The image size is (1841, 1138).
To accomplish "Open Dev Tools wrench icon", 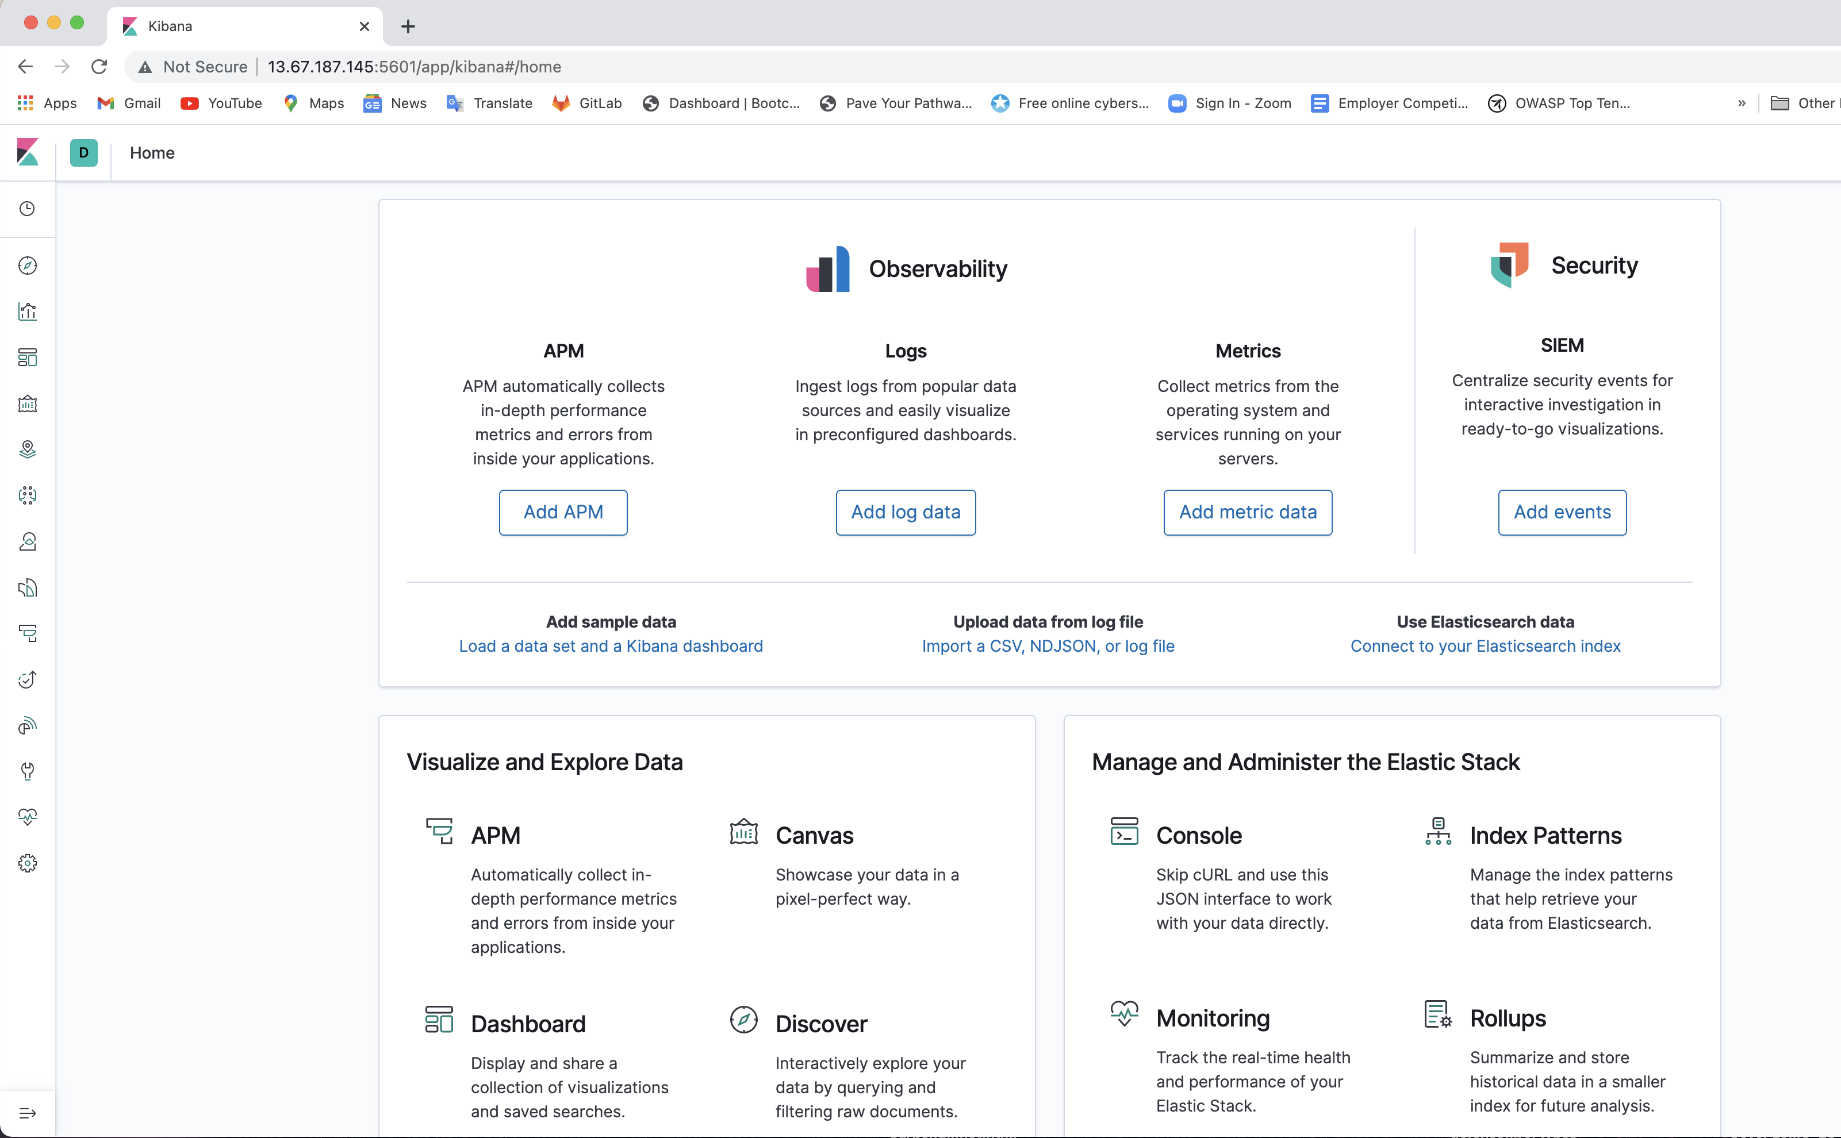I will coord(28,771).
